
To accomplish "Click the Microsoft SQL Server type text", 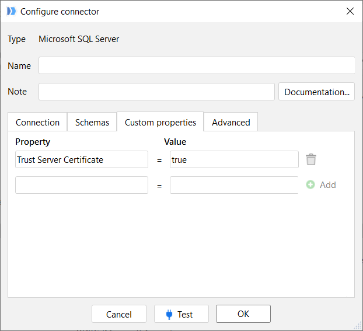I will click(x=79, y=39).
